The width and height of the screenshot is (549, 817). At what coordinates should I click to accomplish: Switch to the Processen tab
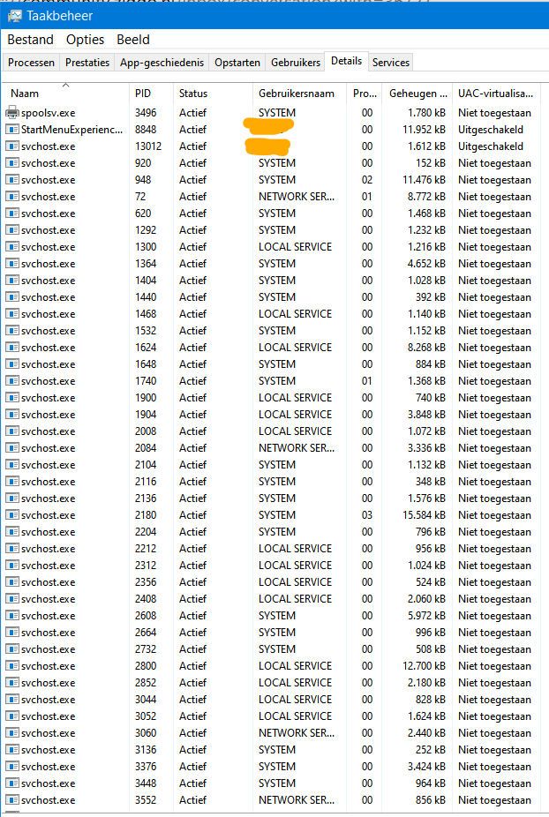pos(32,63)
